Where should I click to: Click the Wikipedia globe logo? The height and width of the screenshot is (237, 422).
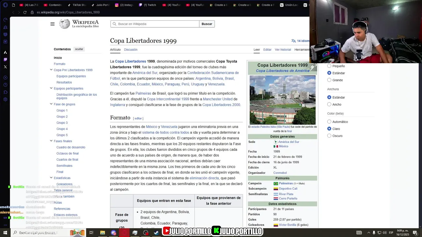click(x=65, y=24)
